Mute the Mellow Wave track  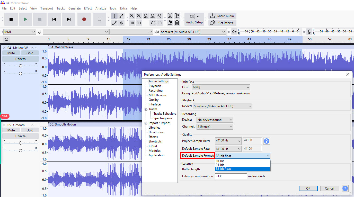tap(11, 53)
